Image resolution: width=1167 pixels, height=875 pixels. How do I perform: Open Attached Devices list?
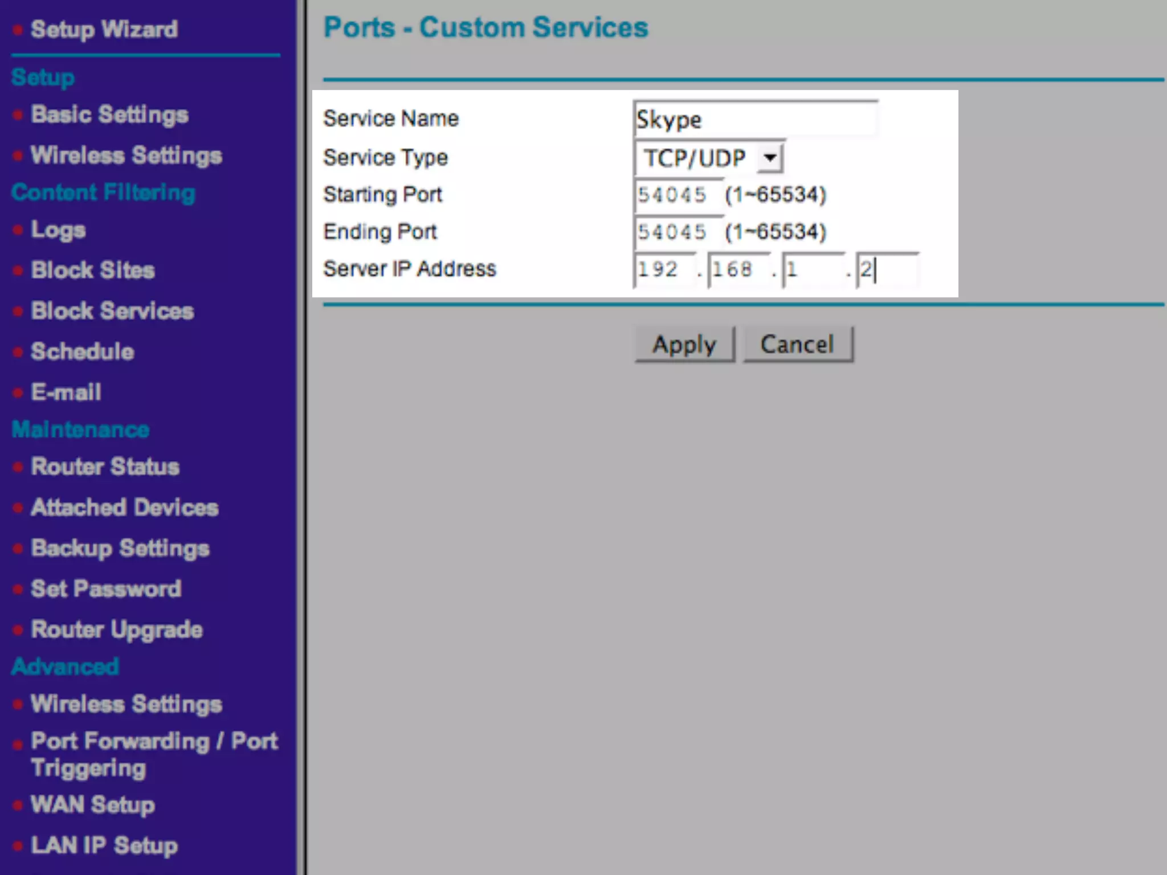coord(124,507)
